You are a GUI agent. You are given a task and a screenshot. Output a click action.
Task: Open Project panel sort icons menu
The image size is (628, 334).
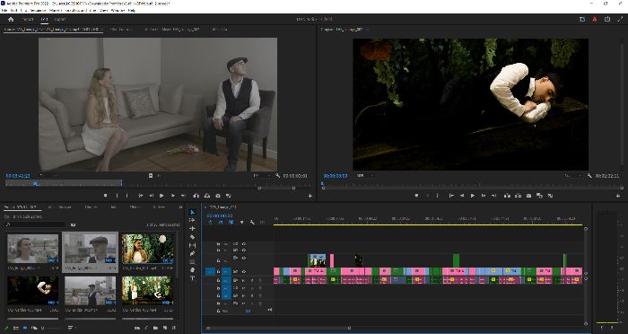(x=71, y=328)
